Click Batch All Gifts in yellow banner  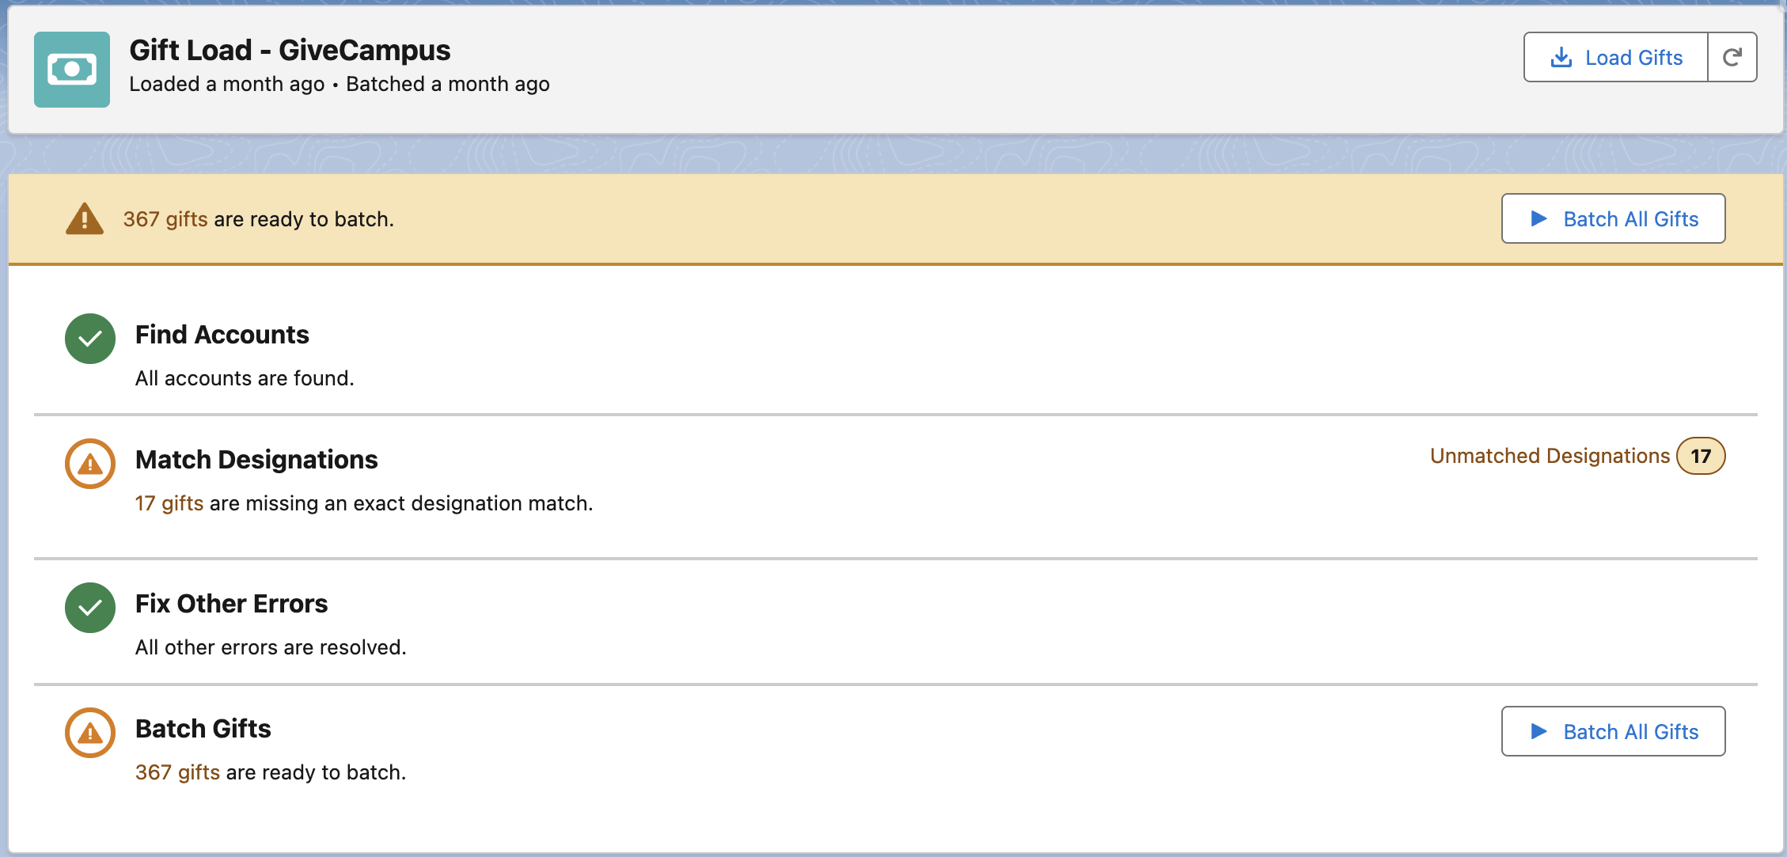tap(1613, 218)
